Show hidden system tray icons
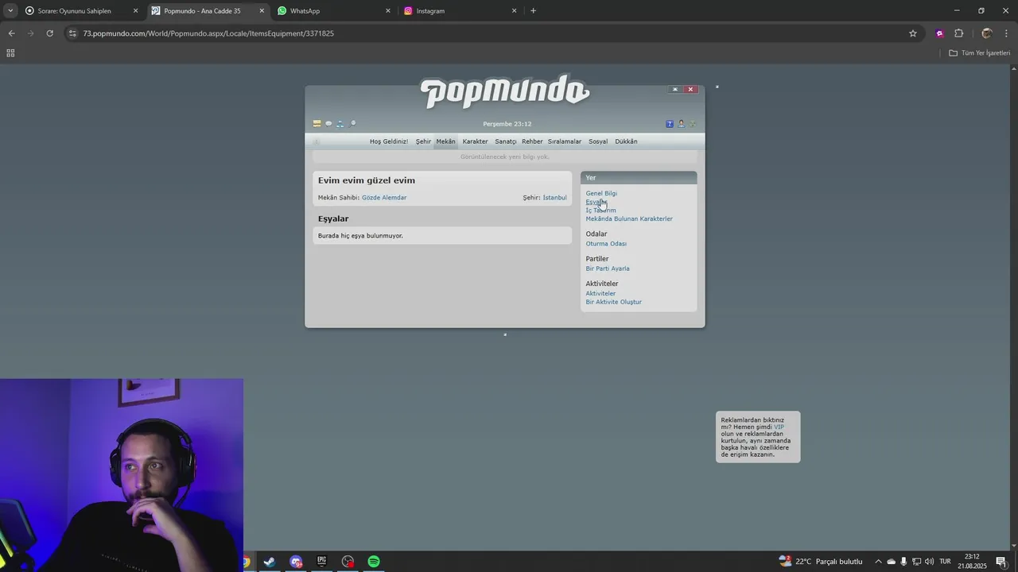This screenshot has width=1018, height=572. (878, 562)
